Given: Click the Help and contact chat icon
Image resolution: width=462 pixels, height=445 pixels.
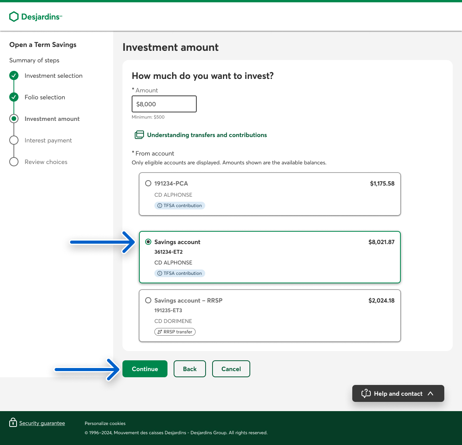Looking at the screenshot, I should pyautogui.click(x=366, y=393).
